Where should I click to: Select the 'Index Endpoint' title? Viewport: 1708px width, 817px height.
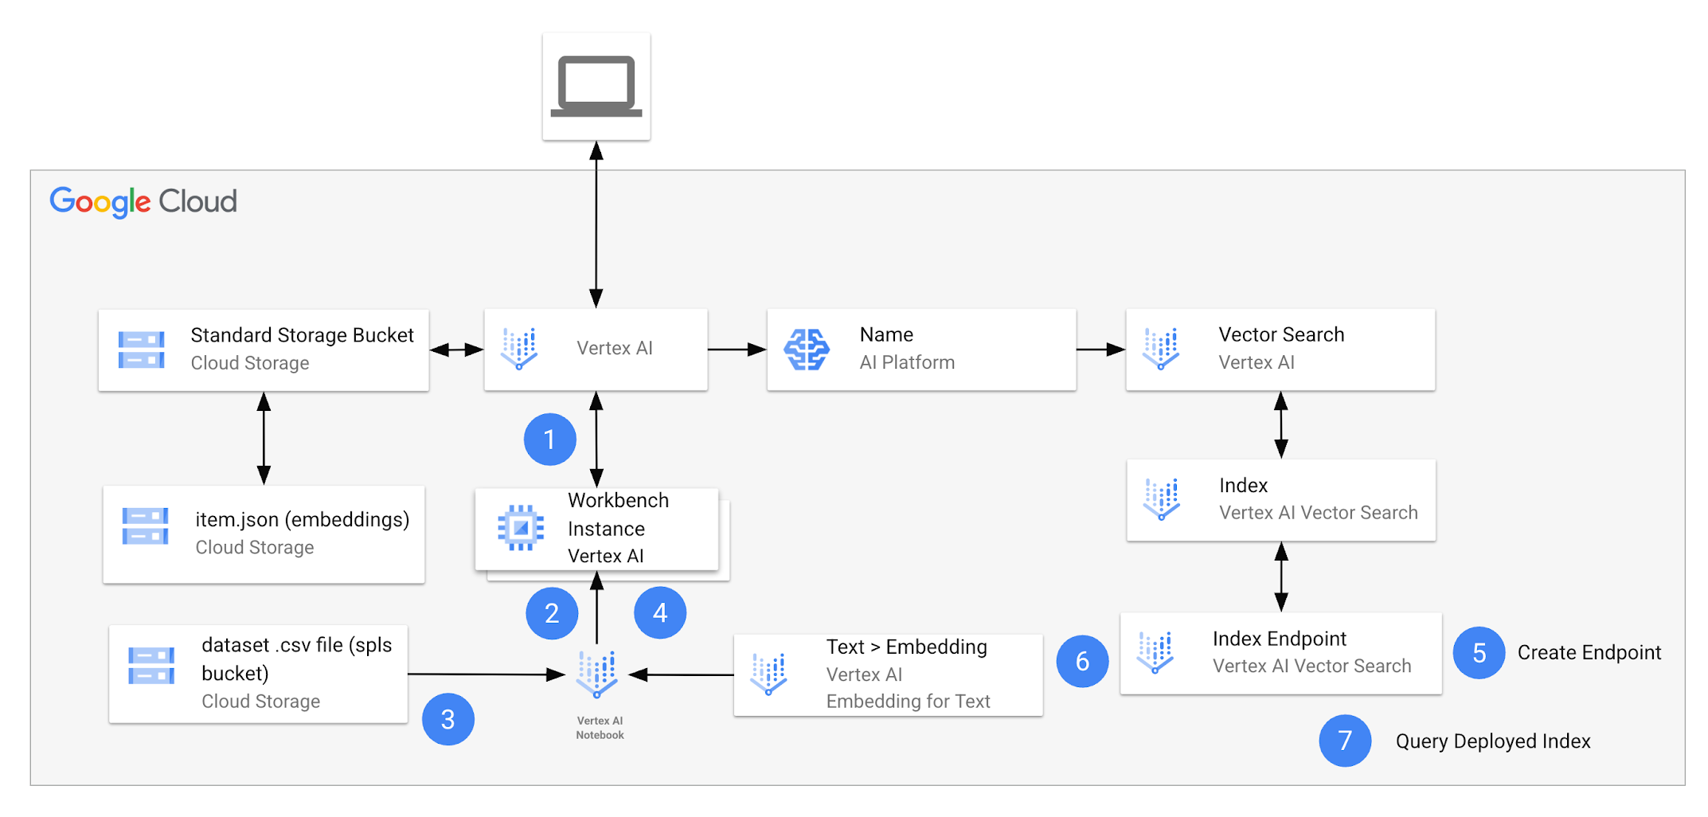[1280, 639]
